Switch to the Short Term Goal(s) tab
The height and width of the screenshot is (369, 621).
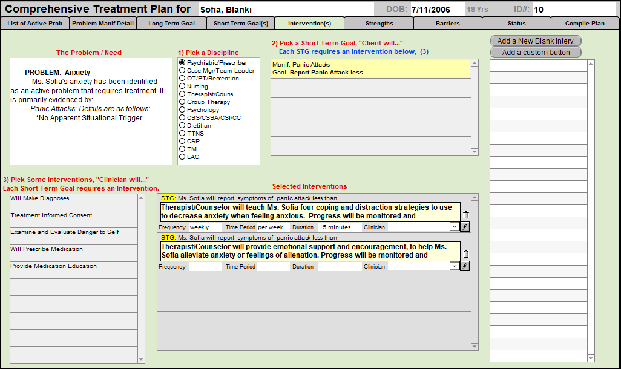(x=240, y=24)
